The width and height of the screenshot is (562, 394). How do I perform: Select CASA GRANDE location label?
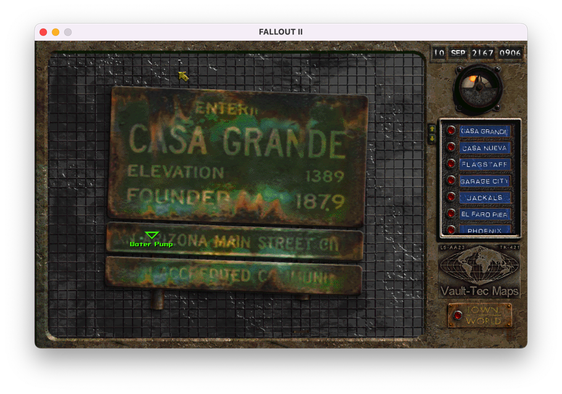[x=484, y=131]
